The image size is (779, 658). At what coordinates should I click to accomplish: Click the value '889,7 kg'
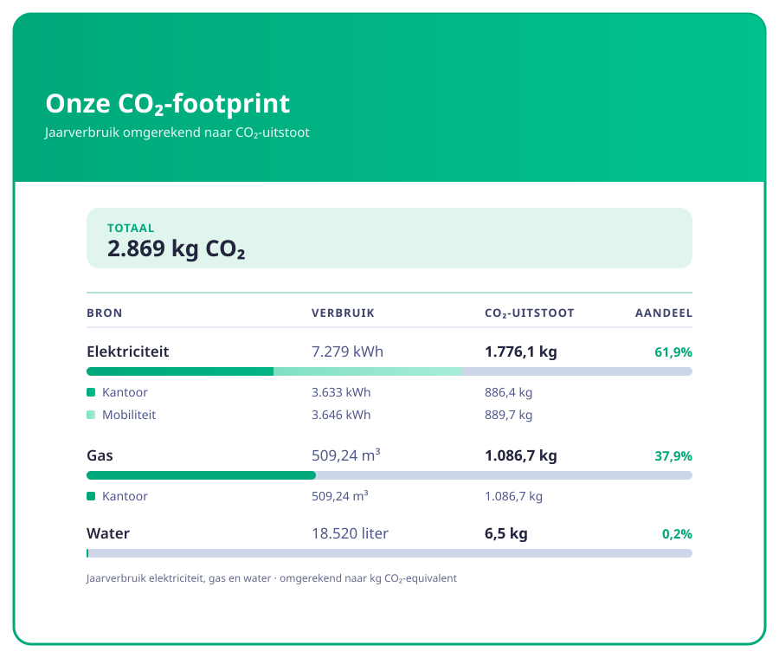pyautogui.click(x=508, y=415)
